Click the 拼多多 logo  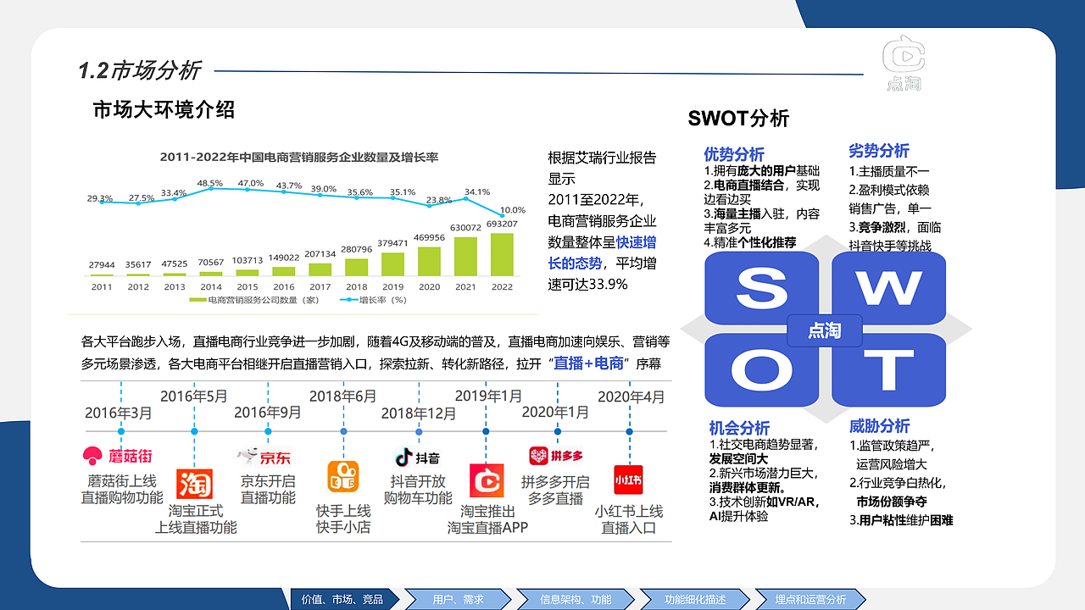[x=556, y=456]
